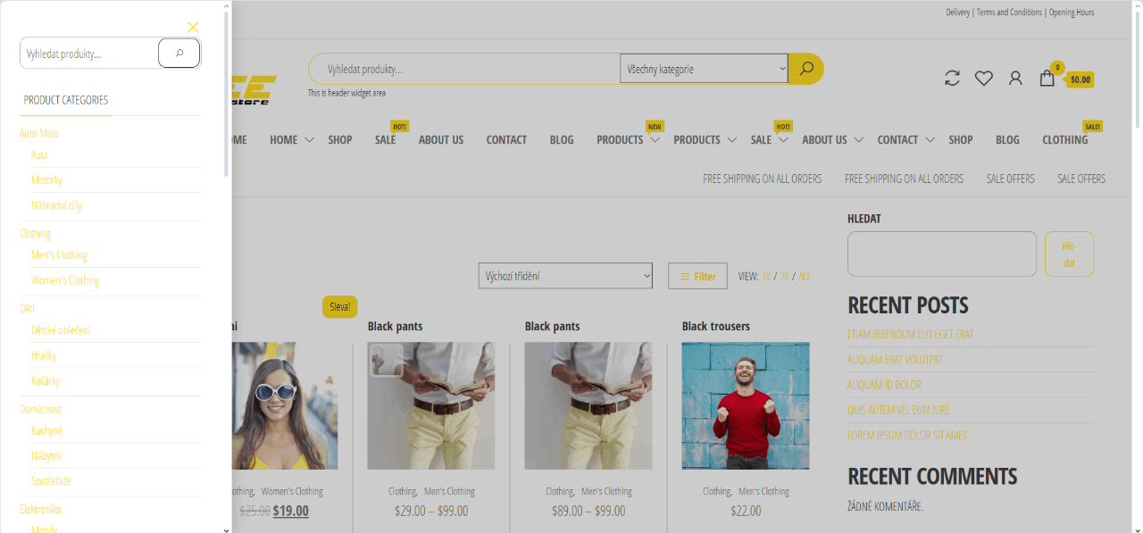Click the Hledat search button

[x=1069, y=254]
